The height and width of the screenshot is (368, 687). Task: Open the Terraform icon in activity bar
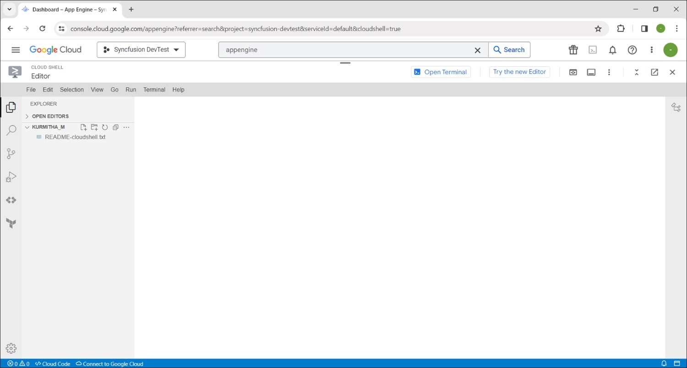(x=11, y=223)
